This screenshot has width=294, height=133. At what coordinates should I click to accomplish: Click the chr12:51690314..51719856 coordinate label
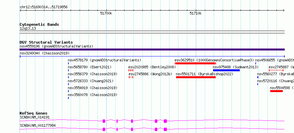44,7
